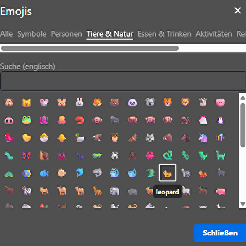Choose the crocodile emoji
This screenshot has width=246, height=246.
point(150,173)
